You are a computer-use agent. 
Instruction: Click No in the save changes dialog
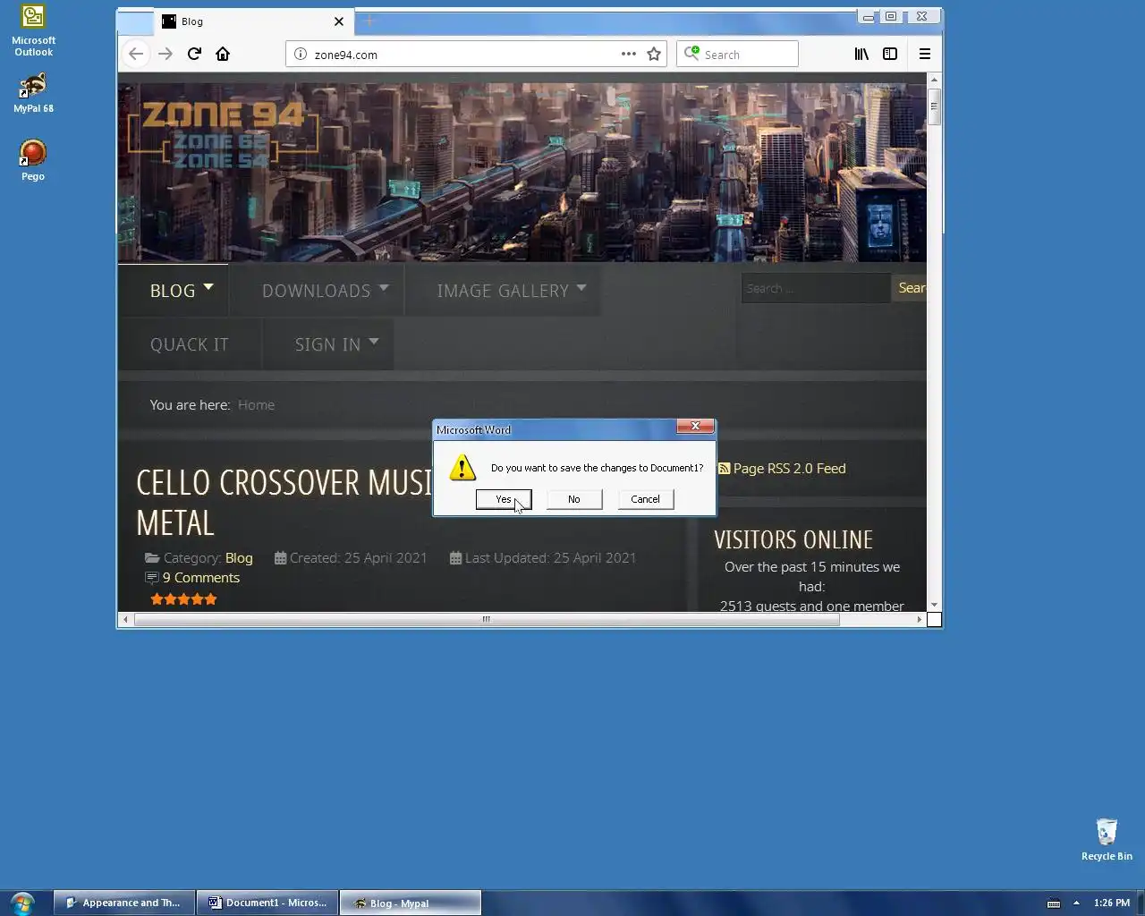[x=574, y=499]
